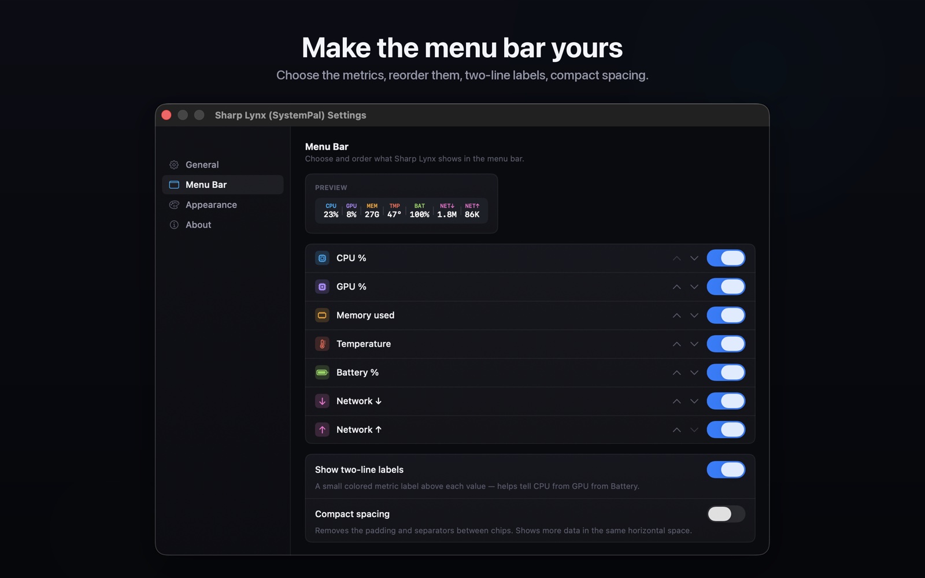Click the Memory used orange icon
Viewport: 925px width, 578px height.
point(322,316)
